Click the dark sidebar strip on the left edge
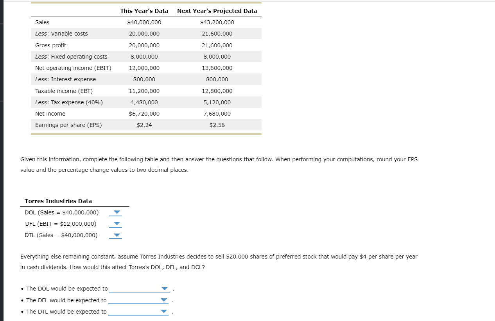495x321 pixels. coord(2,156)
